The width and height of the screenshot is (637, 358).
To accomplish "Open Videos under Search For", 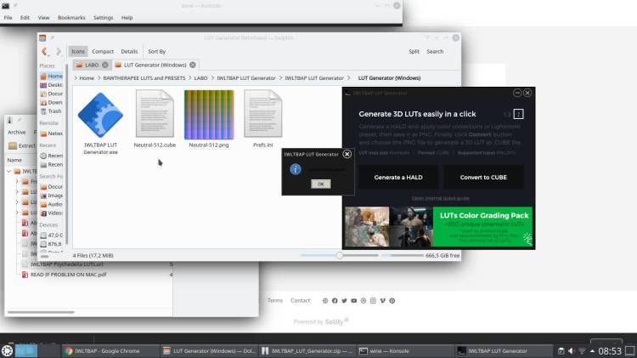I will pos(51,213).
